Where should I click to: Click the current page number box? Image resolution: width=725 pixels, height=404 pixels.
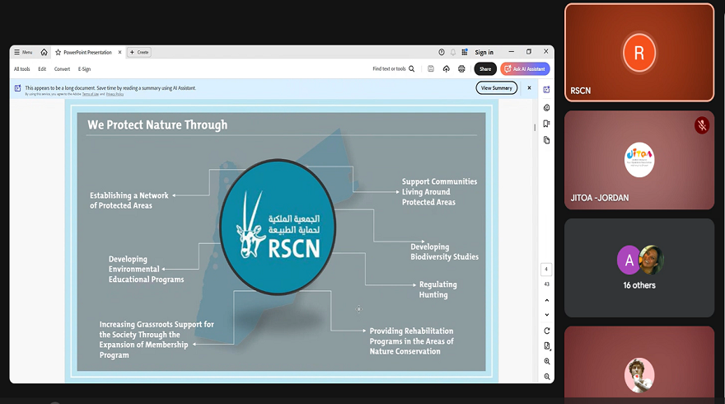pyautogui.click(x=546, y=269)
